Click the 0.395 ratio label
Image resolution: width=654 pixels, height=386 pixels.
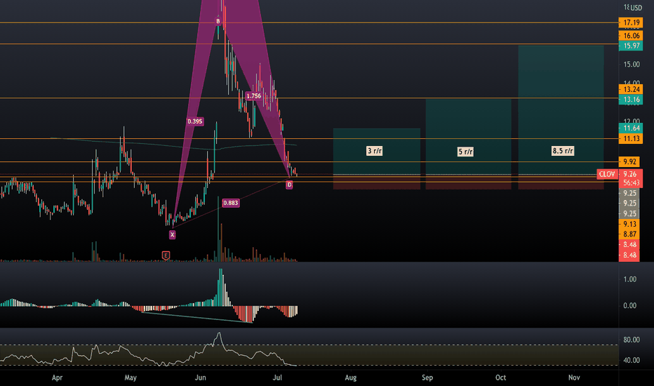tap(195, 121)
